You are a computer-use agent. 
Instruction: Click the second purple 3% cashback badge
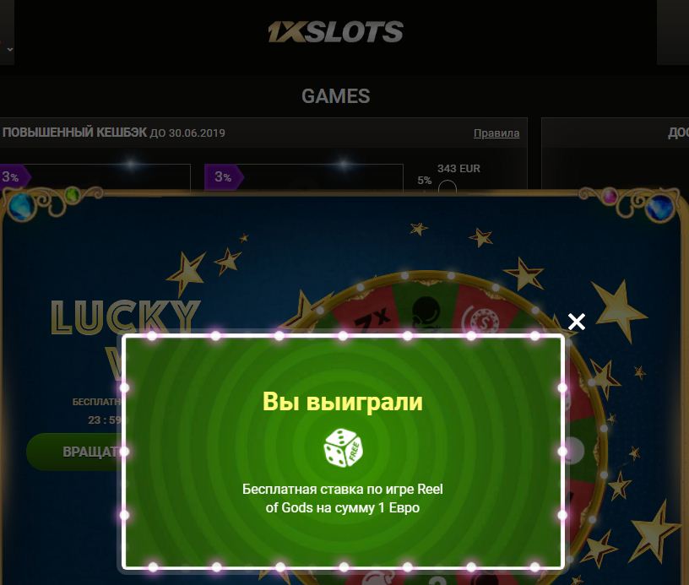tap(224, 177)
